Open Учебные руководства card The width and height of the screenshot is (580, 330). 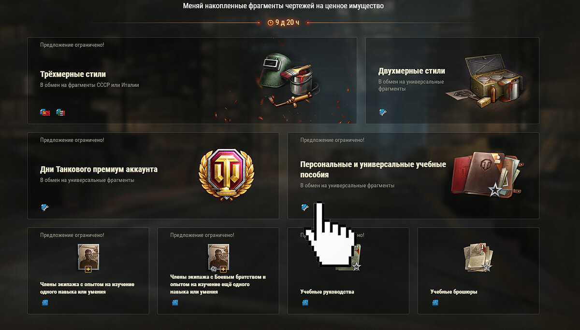(348, 271)
